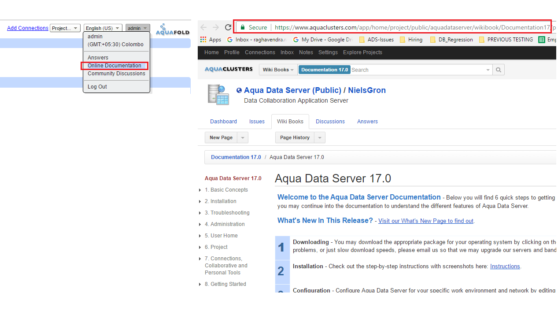Open the Wiki Books dropdown
This screenshot has width=558, height=311.
click(277, 70)
